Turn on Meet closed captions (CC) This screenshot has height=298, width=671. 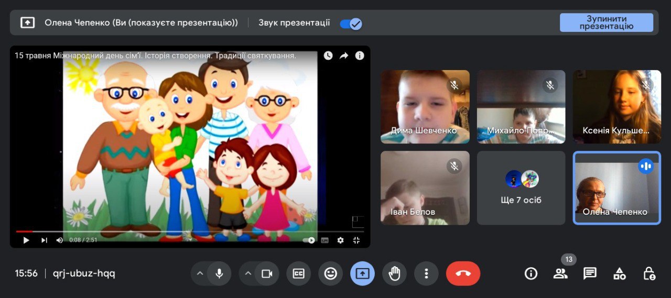click(x=299, y=273)
